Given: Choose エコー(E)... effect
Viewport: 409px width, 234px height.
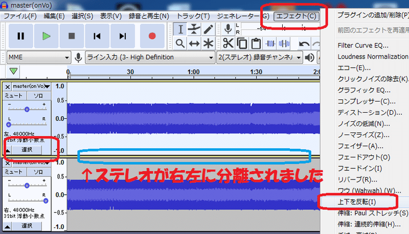Looking at the screenshot, I should click(x=354, y=68).
